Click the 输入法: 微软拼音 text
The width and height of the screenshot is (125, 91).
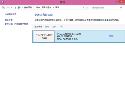point(64,36)
